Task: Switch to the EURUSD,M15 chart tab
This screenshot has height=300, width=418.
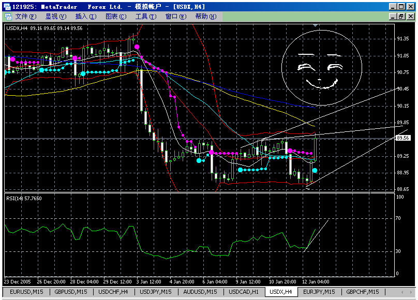Action: [26, 292]
